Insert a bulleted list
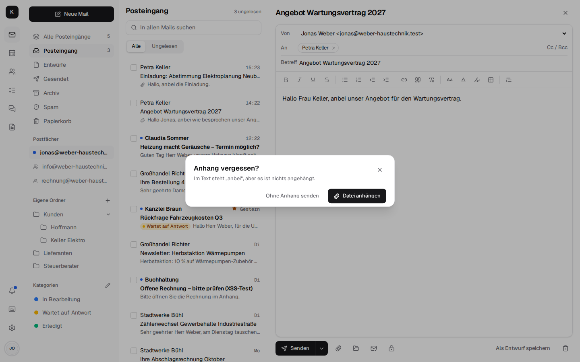This screenshot has width=580, height=362. point(345,80)
